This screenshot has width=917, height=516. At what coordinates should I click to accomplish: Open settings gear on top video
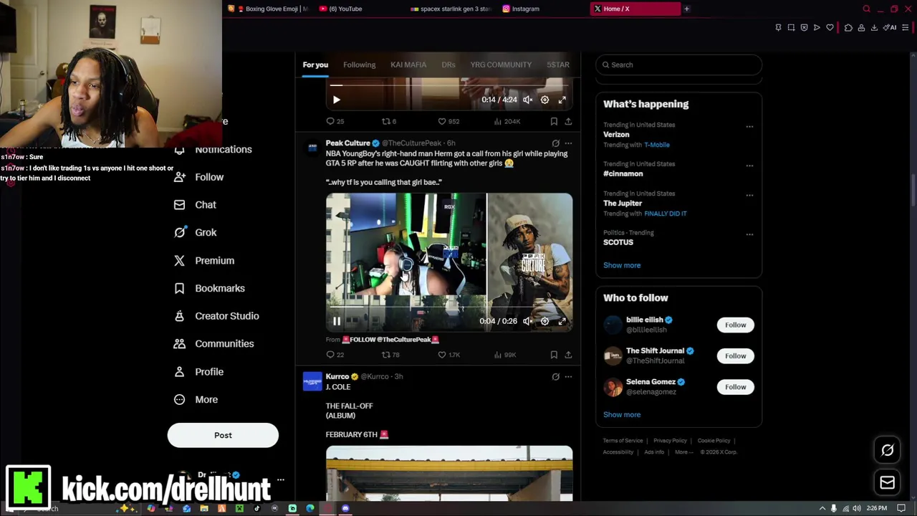544,100
